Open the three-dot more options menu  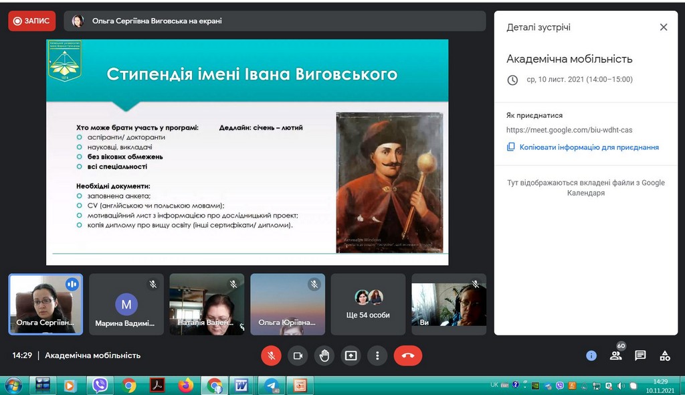tap(377, 355)
